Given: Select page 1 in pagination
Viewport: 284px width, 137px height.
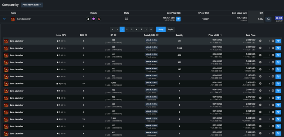Looking at the screenshot, I should pyautogui.click(x=122, y=29).
